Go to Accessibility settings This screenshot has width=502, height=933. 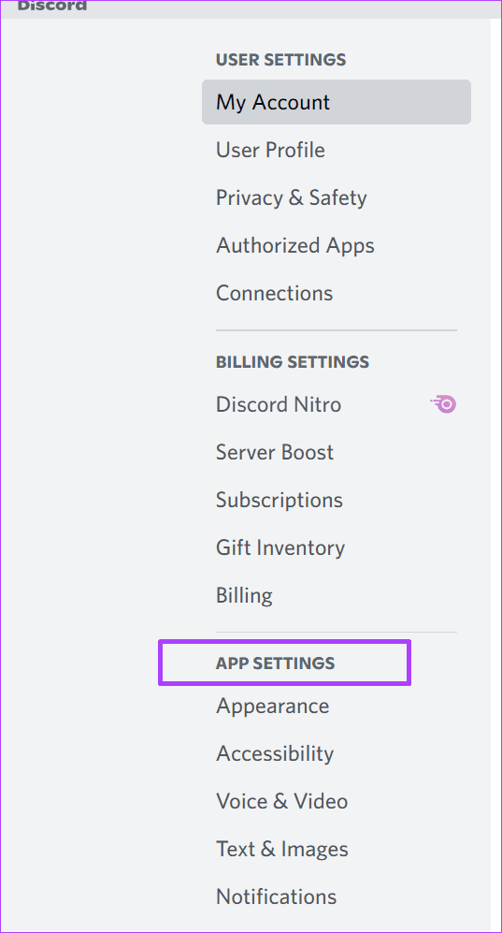(x=337, y=753)
